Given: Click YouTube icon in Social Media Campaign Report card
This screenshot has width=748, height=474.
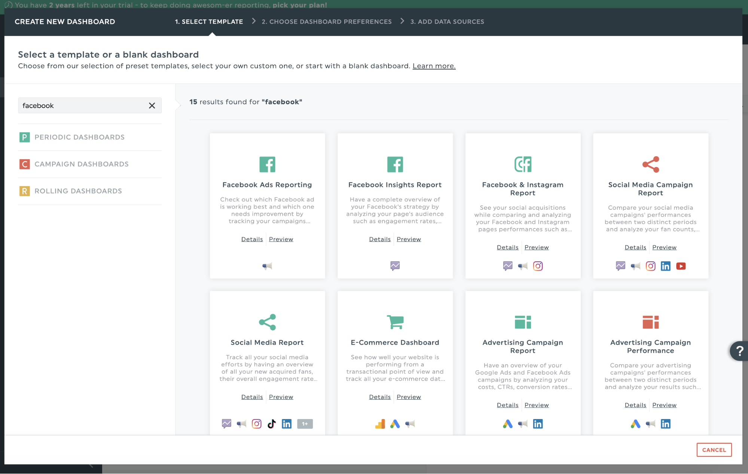Looking at the screenshot, I should (681, 266).
